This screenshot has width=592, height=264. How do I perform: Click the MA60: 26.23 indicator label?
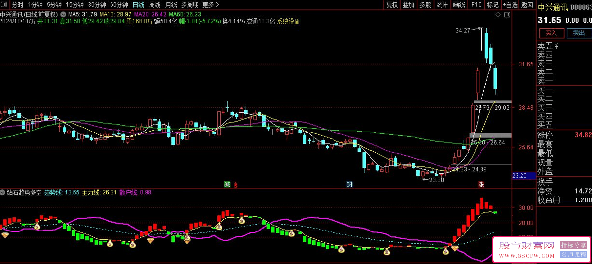coord(185,15)
